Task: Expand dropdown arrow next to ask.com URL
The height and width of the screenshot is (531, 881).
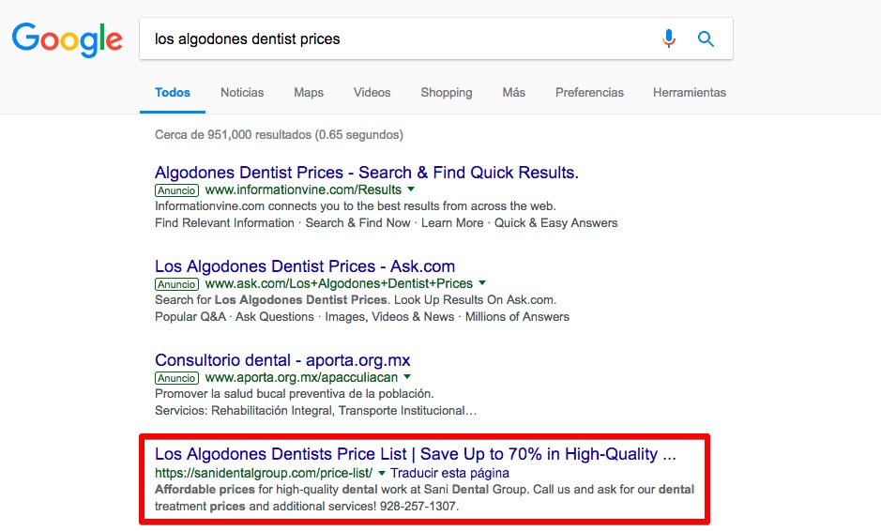Action: (x=482, y=283)
